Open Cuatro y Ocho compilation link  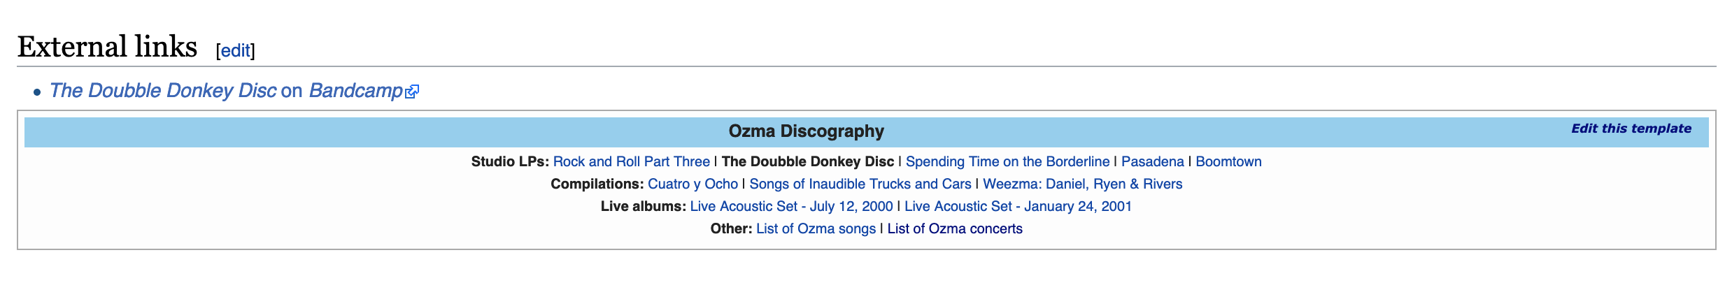tap(693, 184)
